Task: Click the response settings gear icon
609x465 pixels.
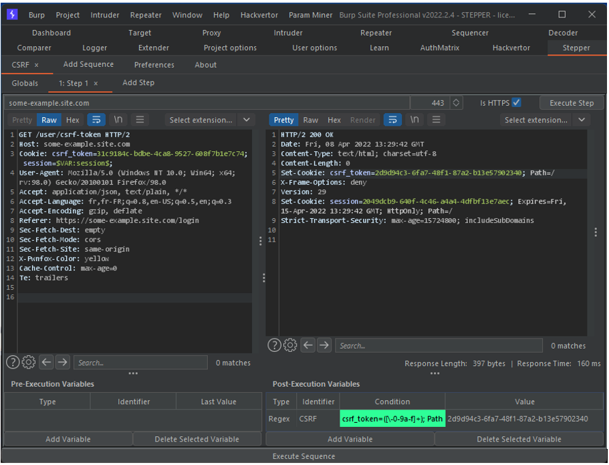Action: [290, 345]
